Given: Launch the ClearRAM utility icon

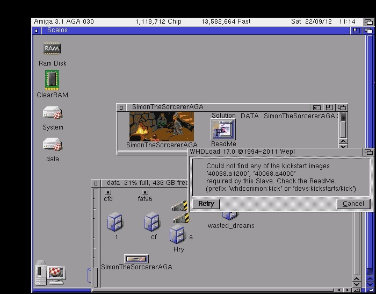Looking at the screenshot, I should (52, 80).
